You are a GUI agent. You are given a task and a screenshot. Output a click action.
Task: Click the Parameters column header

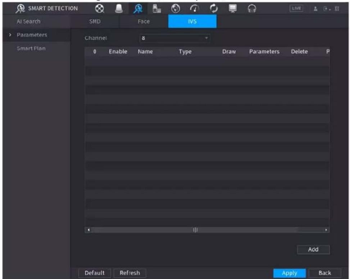click(264, 51)
